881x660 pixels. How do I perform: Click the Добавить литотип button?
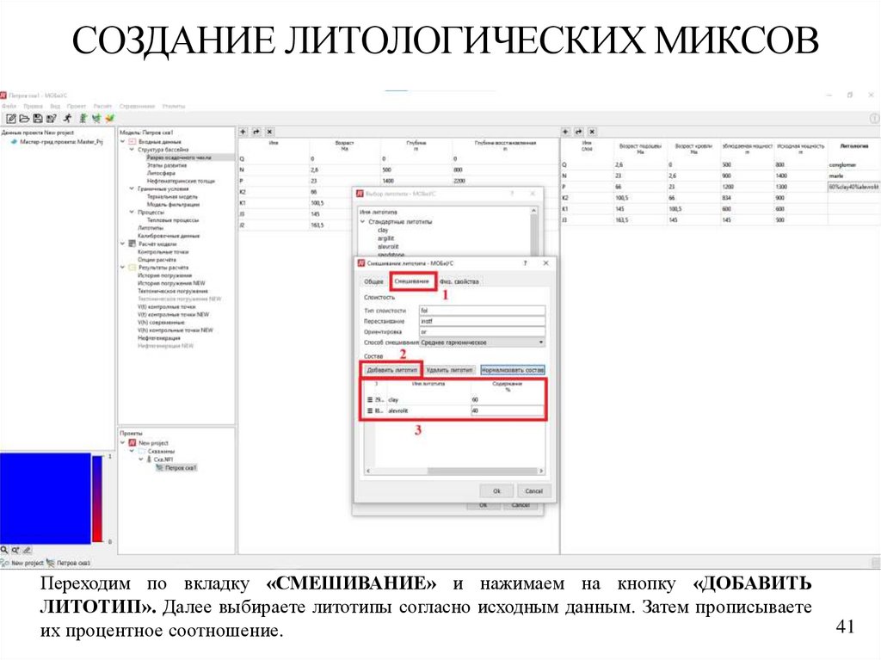391,370
